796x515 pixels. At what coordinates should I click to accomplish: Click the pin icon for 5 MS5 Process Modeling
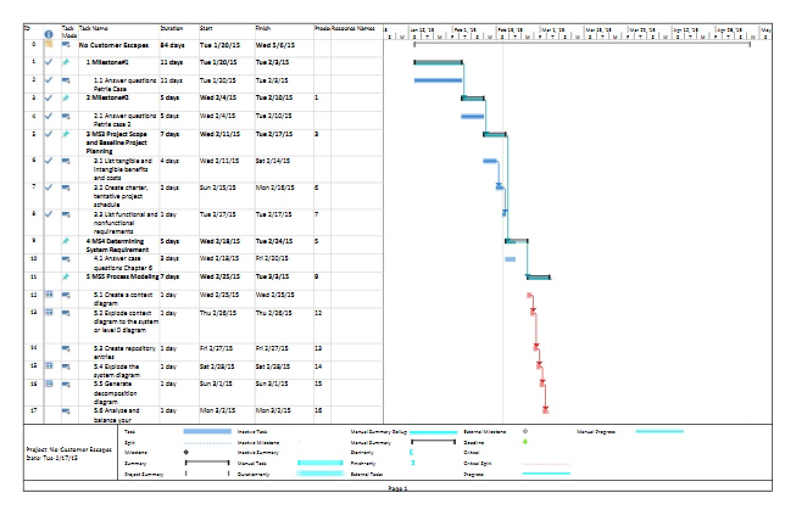66,276
